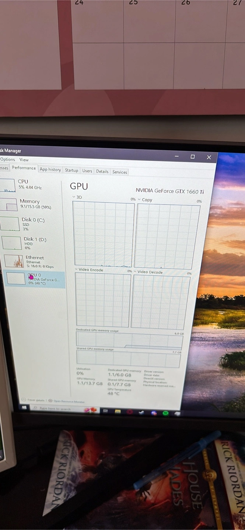This screenshot has width=245, height=530.
Task: Open the Disk 1 (D:) performance entry
Action: (x=32, y=243)
